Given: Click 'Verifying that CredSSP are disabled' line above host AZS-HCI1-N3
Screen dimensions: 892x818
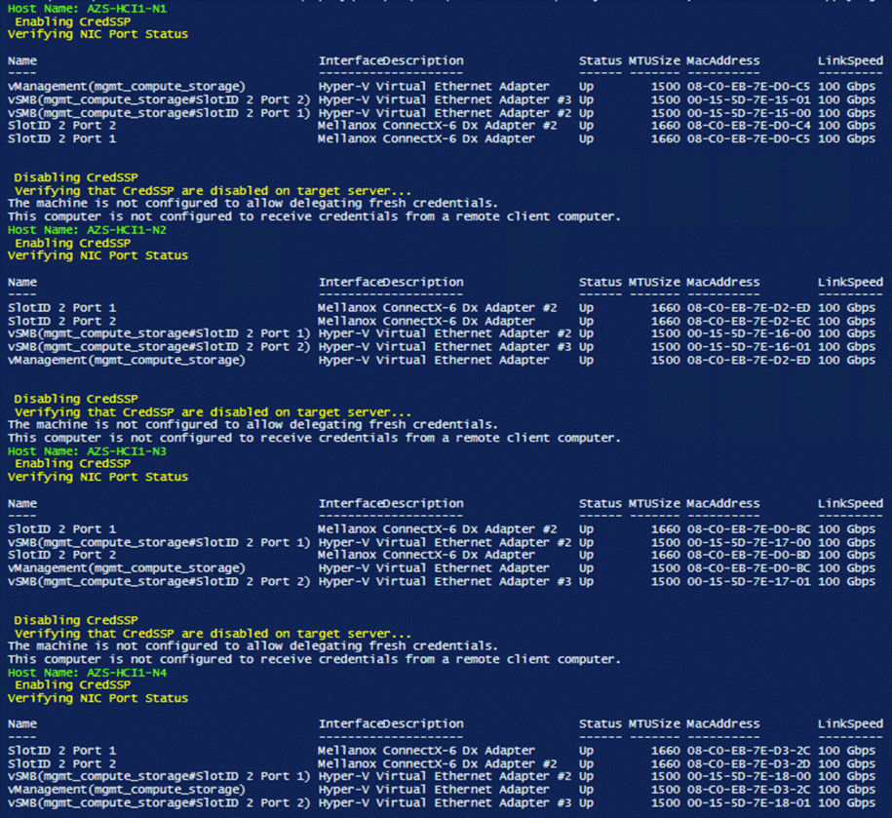Looking at the screenshot, I should tap(213, 411).
